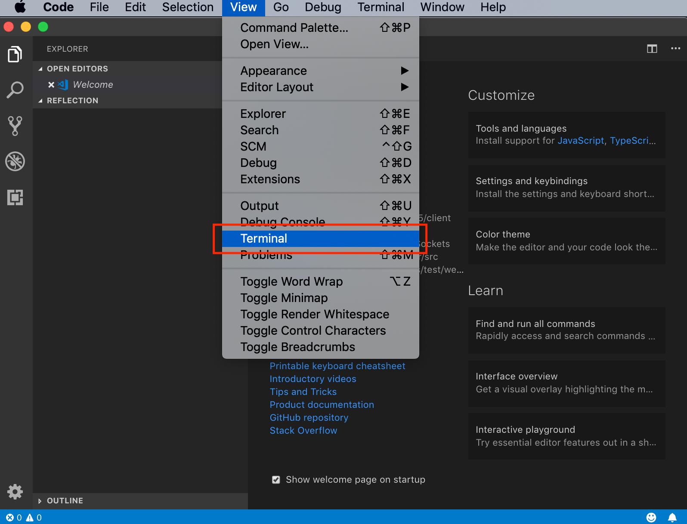Image resolution: width=687 pixels, height=524 pixels.
Task: Open the Interactive playground card
Action: pos(566,436)
